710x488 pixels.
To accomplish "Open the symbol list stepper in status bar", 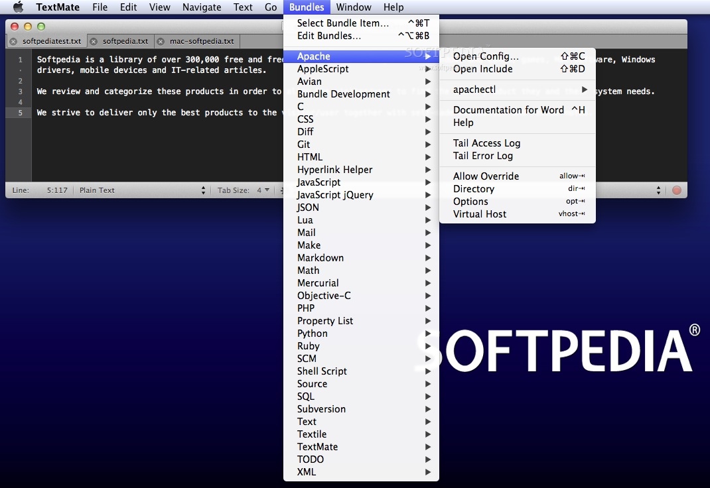I will click(x=658, y=190).
